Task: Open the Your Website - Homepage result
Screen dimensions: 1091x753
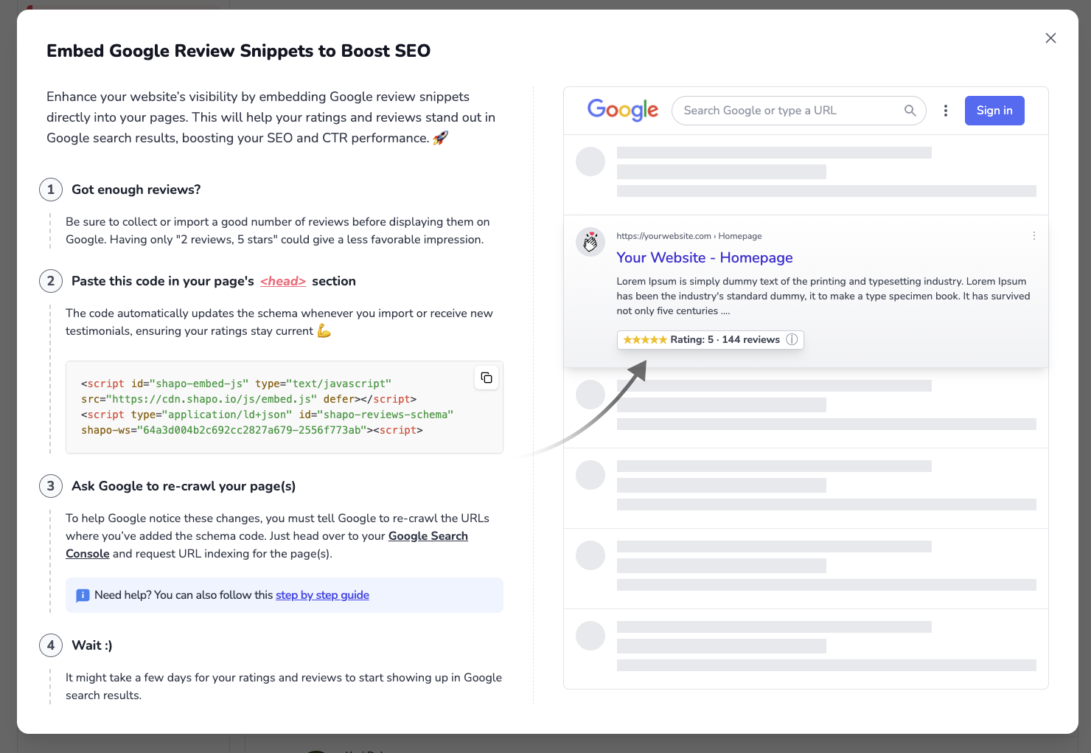Action: click(x=704, y=257)
